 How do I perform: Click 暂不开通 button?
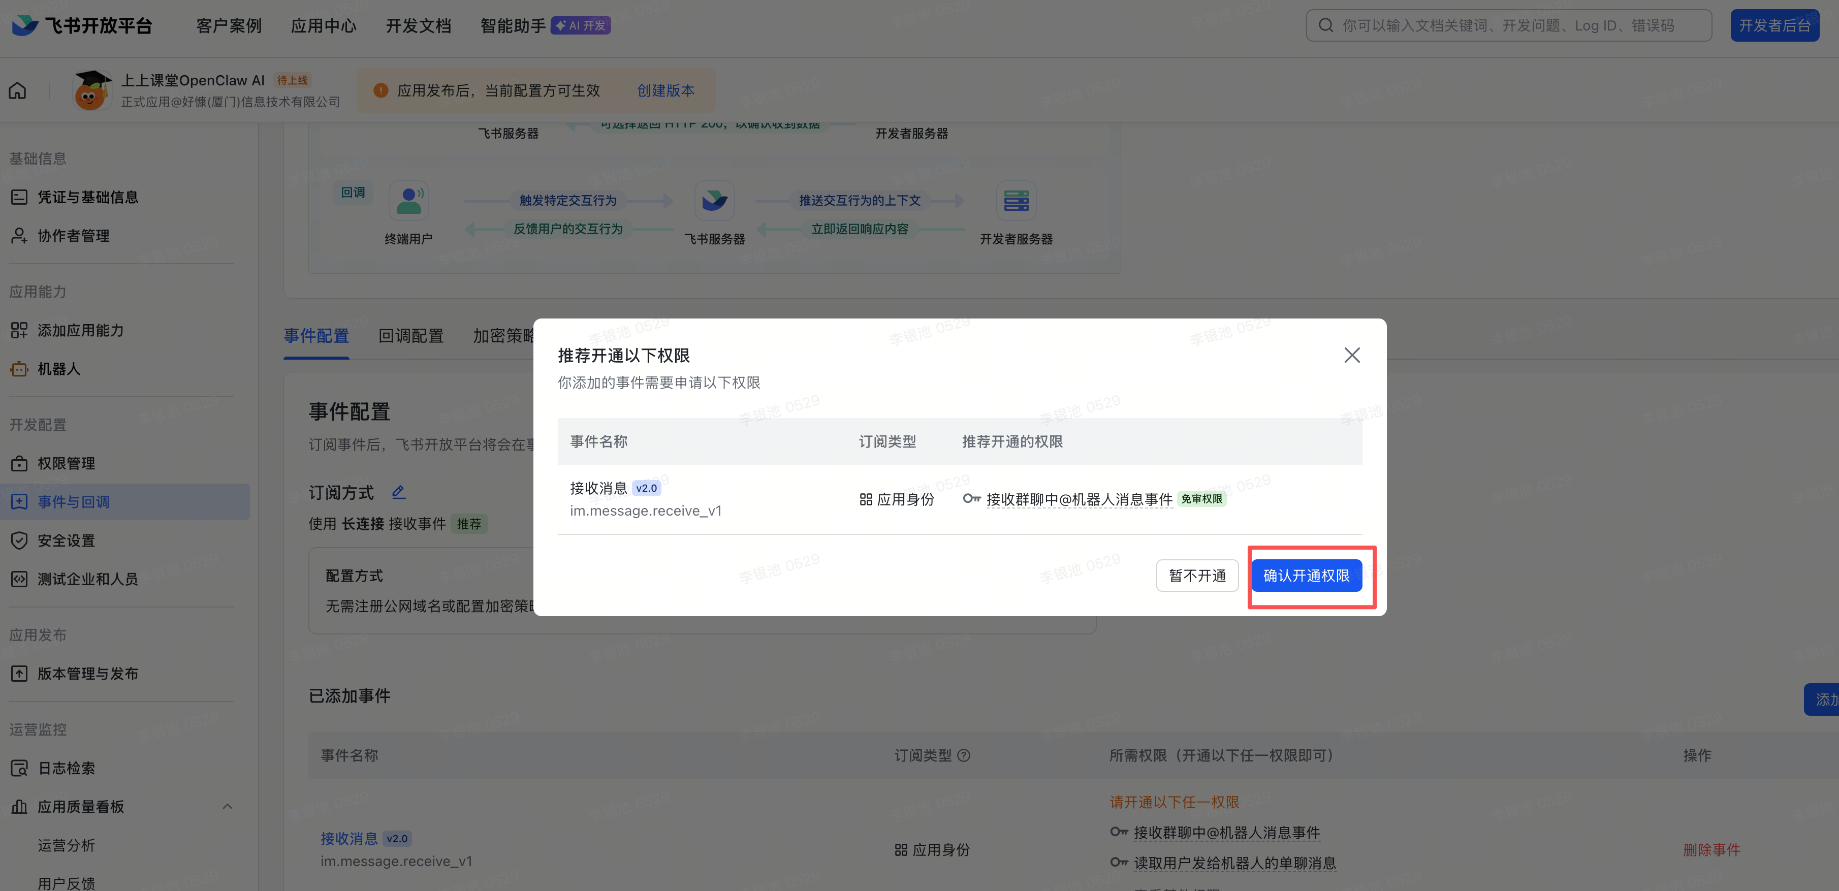coord(1196,576)
